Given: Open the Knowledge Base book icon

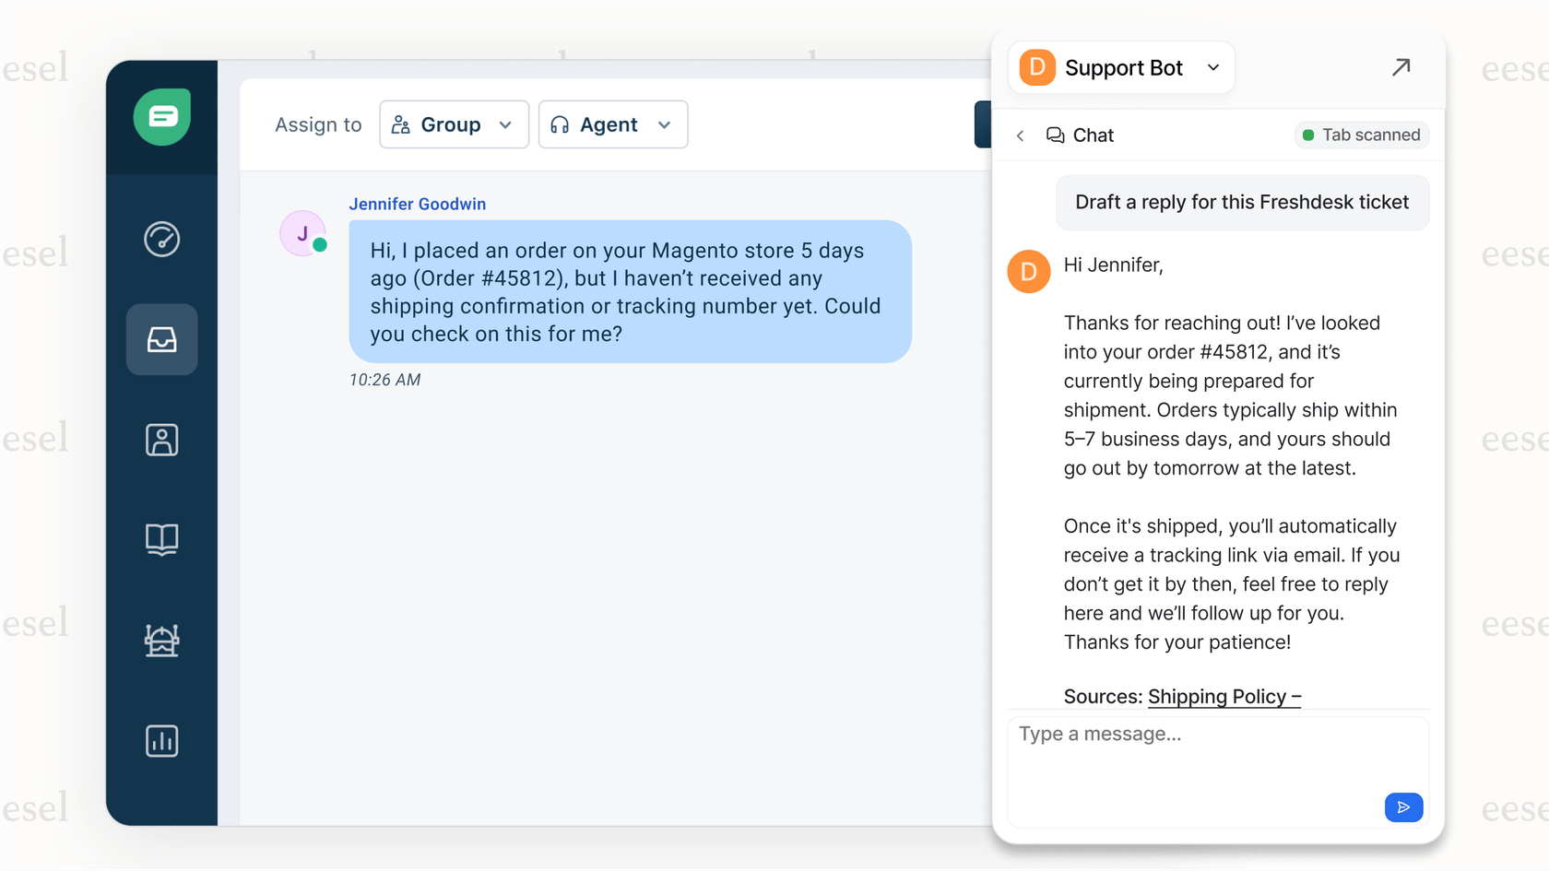Looking at the screenshot, I should [161, 540].
